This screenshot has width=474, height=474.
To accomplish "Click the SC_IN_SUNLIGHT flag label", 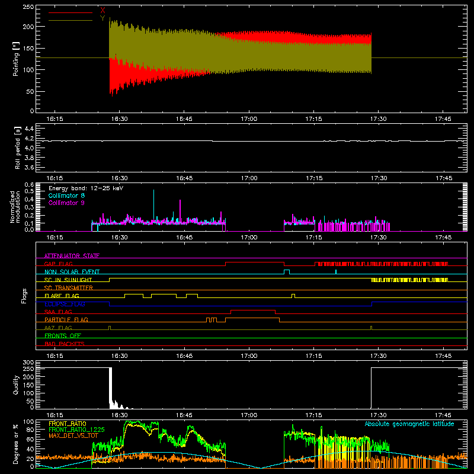I will [68, 280].
